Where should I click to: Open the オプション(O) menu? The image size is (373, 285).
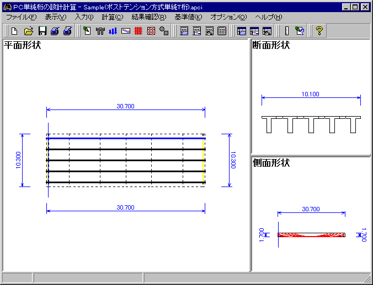point(228,17)
